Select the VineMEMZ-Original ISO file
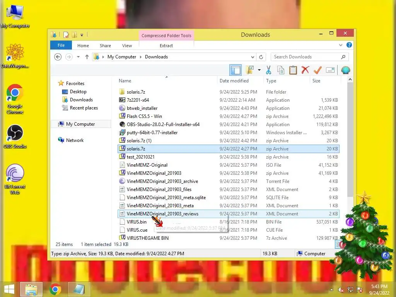396x297 pixels. click(229, 165)
